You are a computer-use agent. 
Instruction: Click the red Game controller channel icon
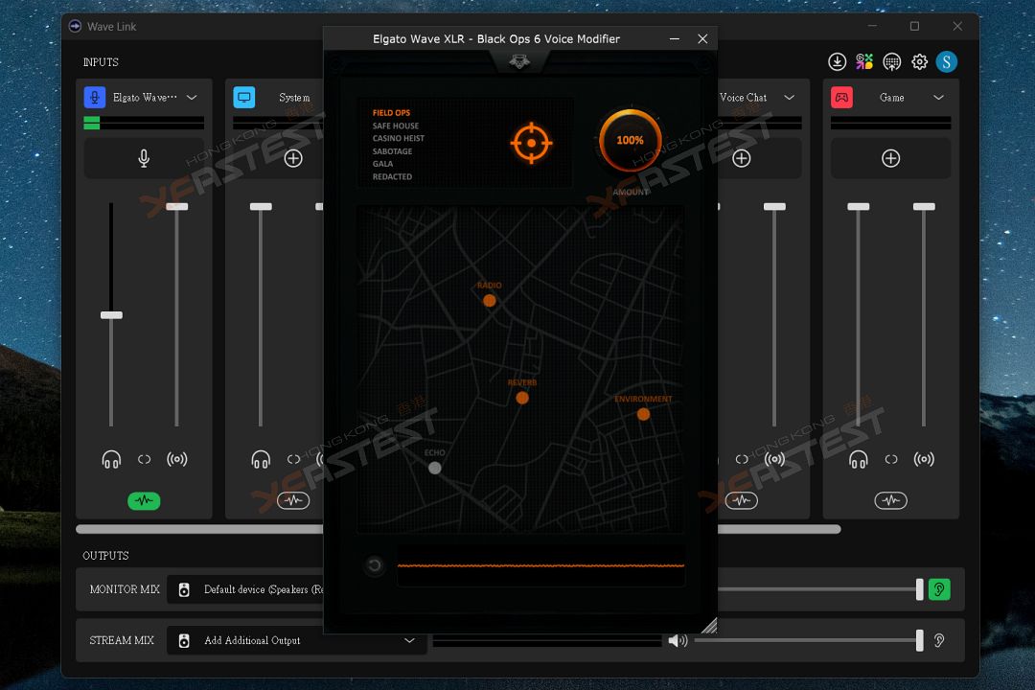pyautogui.click(x=841, y=97)
